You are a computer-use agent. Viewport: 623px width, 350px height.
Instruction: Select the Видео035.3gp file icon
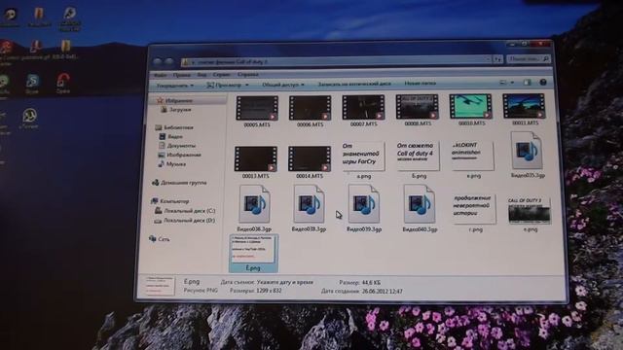point(527,152)
